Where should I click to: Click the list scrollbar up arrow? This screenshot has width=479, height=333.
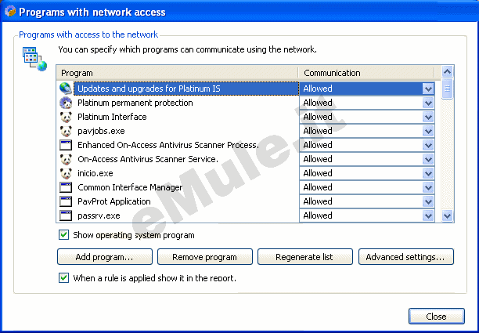pyautogui.click(x=447, y=72)
